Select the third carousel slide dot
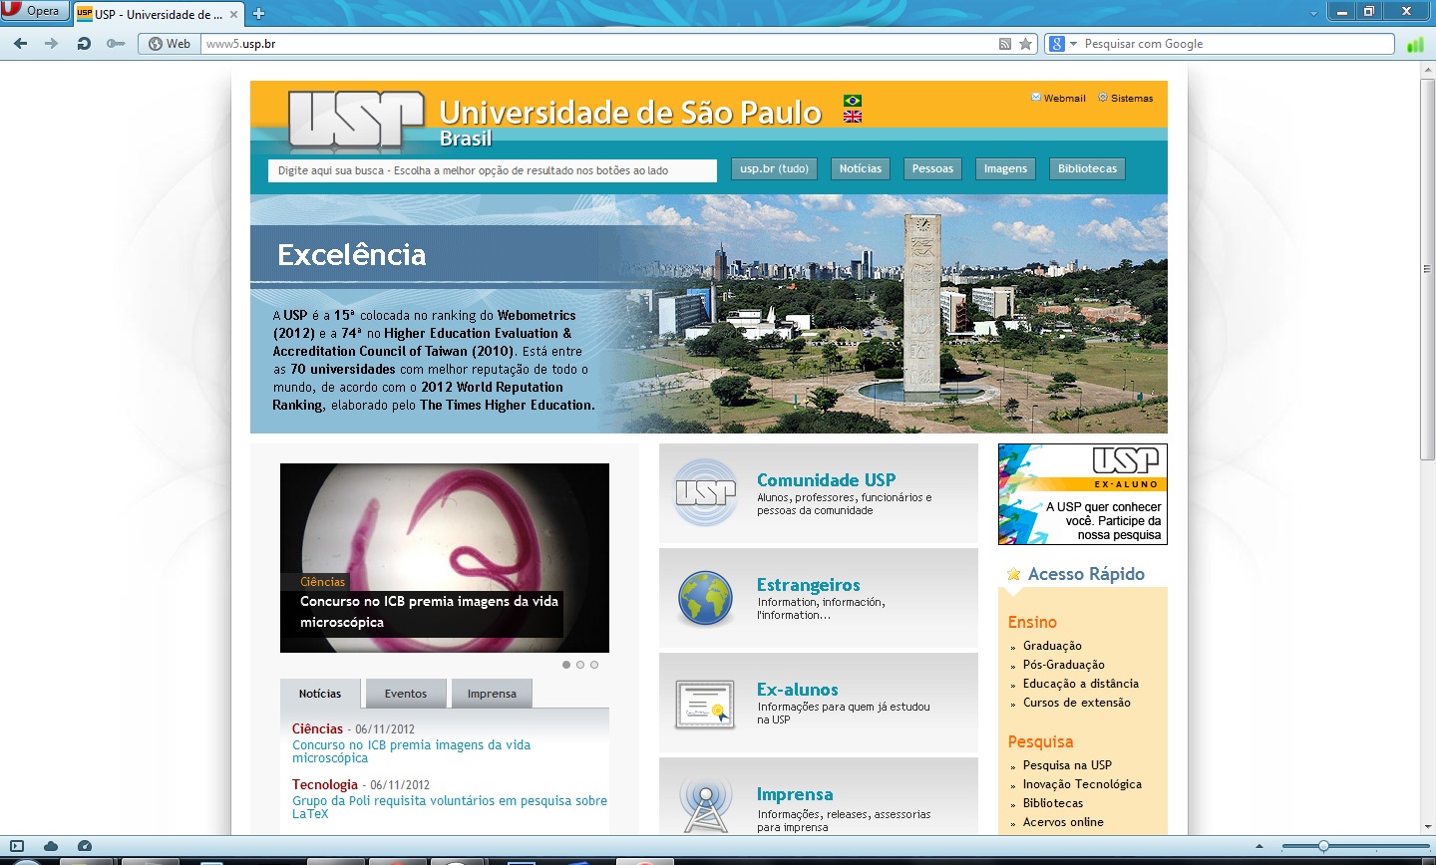 [594, 665]
